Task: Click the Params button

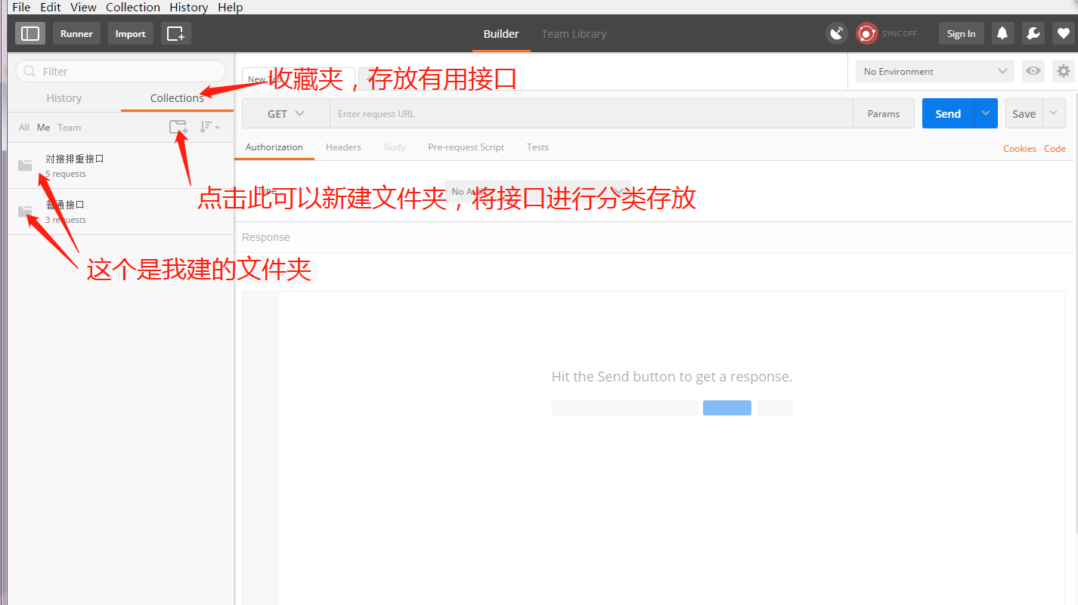Action: 884,114
